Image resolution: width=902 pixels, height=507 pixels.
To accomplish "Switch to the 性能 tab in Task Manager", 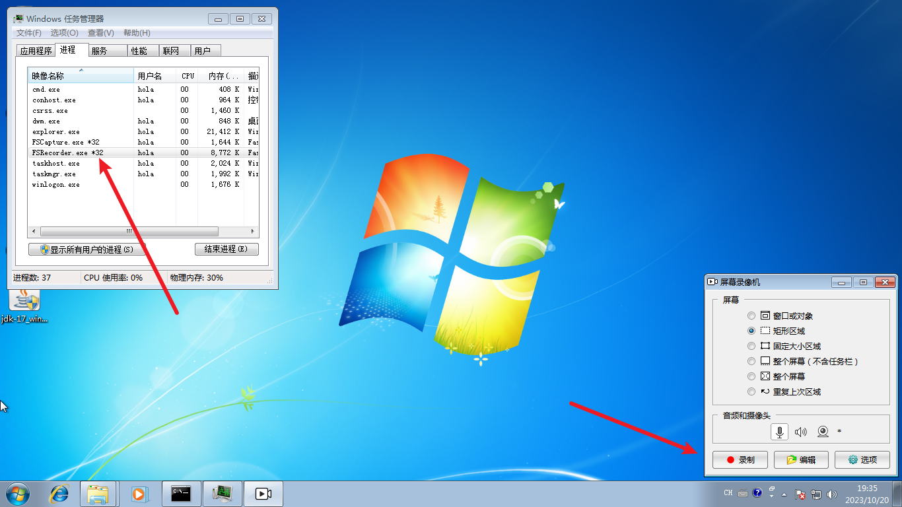I will click(x=142, y=50).
